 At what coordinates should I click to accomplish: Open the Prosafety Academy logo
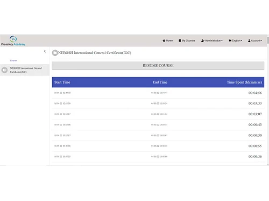13,41
